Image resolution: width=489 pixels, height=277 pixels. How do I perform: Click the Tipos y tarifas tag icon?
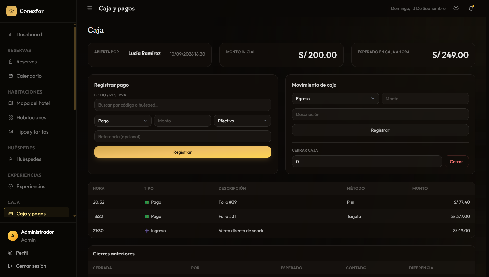(x=11, y=131)
